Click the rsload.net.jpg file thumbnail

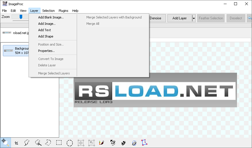pyautogui.click(x=7, y=33)
